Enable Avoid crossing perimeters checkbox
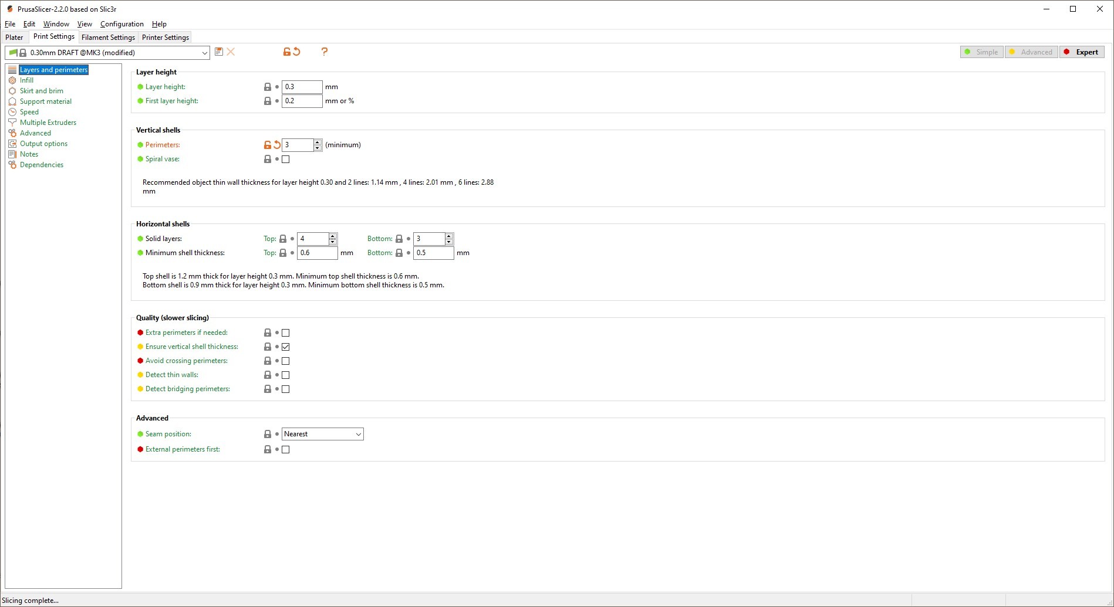Viewport: 1114px width, 607px height. [x=286, y=361]
